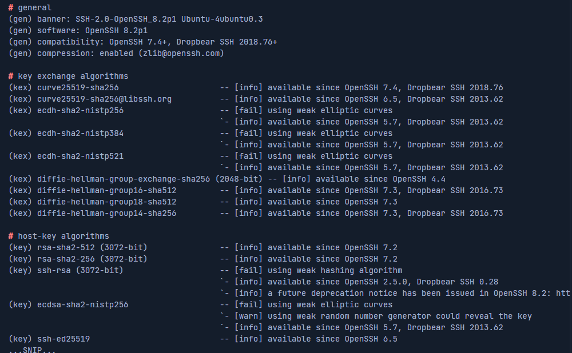Click the [fail] tag for ecdh-sha2-nistp521
This screenshot has width=572, height=353.
point(248,157)
